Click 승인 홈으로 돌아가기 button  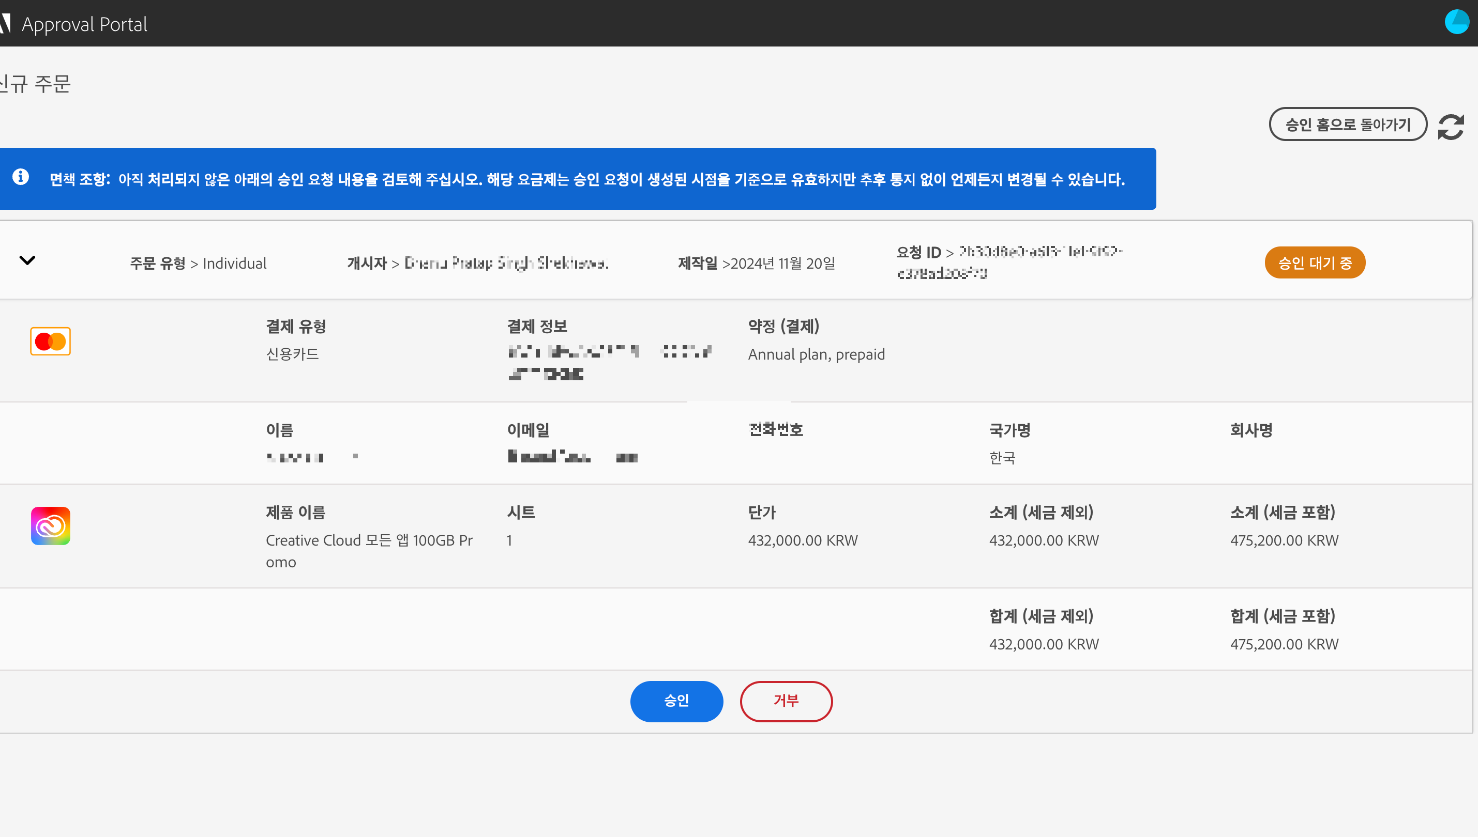1347,124
